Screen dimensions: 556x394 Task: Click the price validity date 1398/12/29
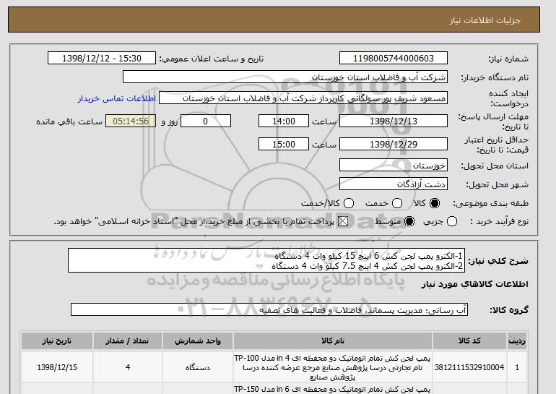[394, 144]
